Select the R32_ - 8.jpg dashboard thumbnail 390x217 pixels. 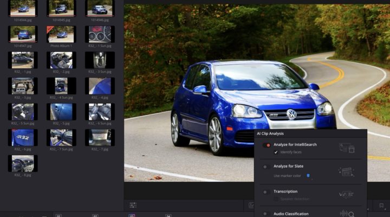coord(23,163)
